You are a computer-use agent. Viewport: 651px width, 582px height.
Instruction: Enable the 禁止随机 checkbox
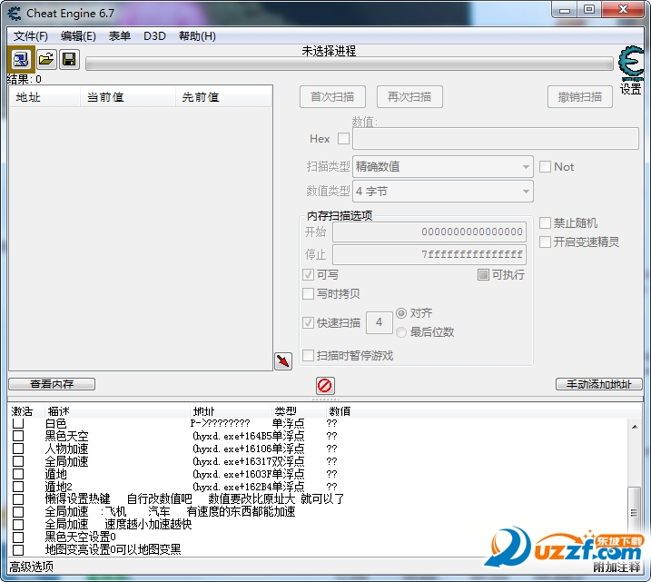(545, 223)
